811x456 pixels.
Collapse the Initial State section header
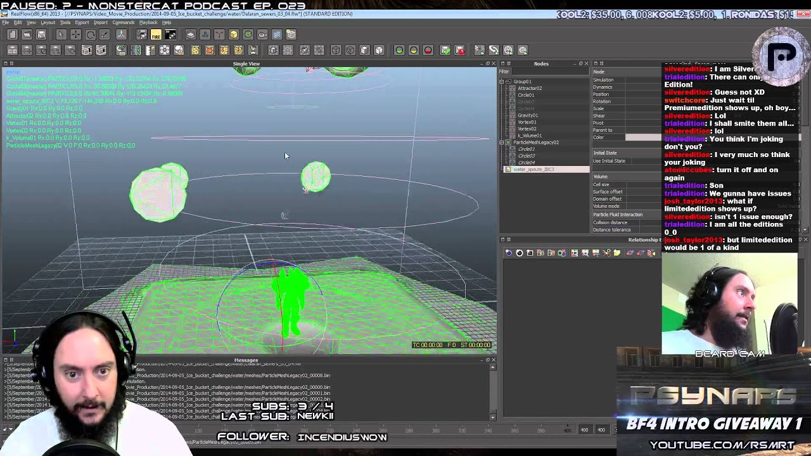click(626, 153)
